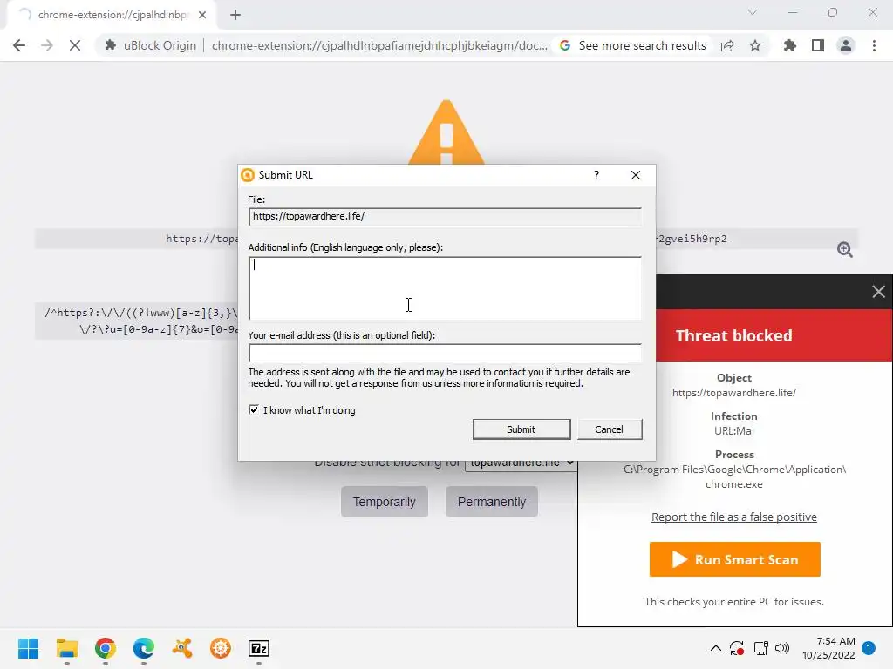893x669 pixels.
Task: Open 7-Zip from taskbar
Action: [x=259, y=648]
